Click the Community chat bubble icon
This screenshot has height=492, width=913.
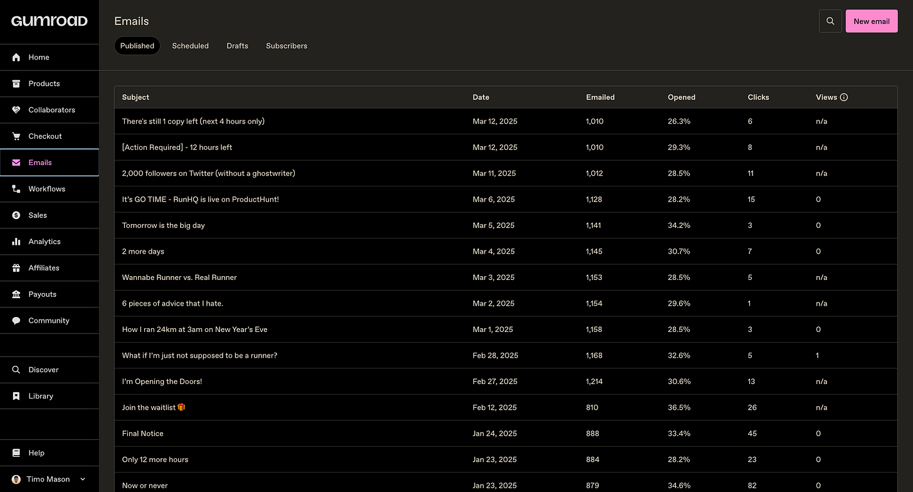(x=16, y=321)
